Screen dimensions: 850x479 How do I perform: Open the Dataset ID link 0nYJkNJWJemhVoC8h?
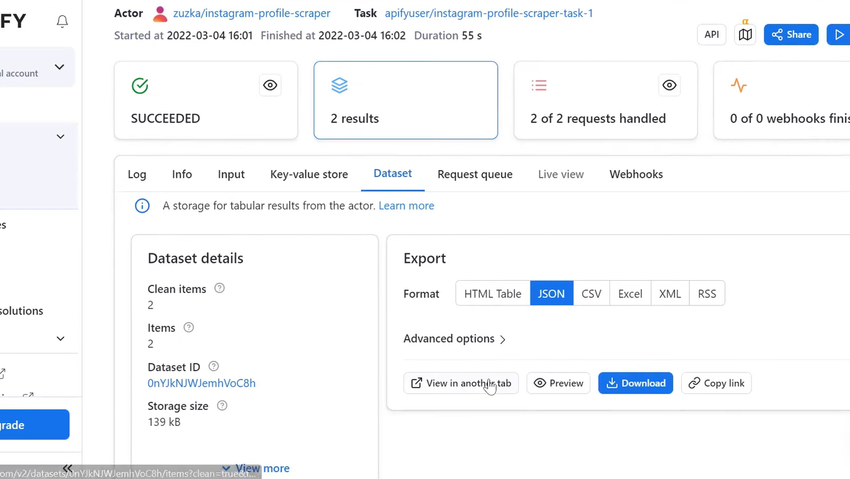[x=201, y=383]
